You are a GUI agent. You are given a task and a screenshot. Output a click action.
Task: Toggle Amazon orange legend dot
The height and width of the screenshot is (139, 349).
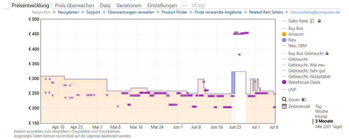[x=284, y=34]
